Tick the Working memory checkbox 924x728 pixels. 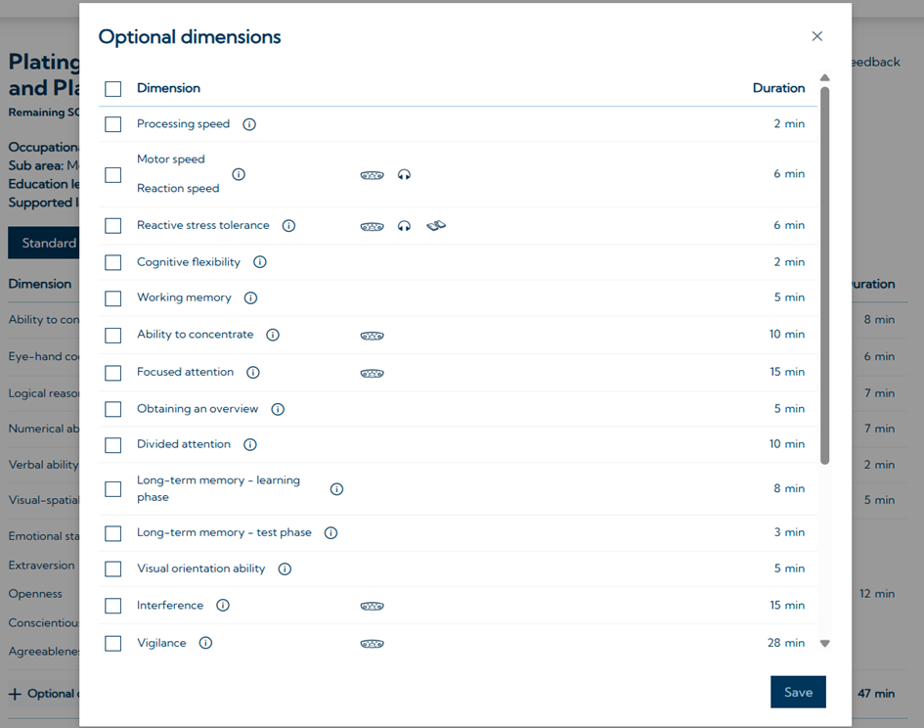pyautogui.click(x=113, y=298)
